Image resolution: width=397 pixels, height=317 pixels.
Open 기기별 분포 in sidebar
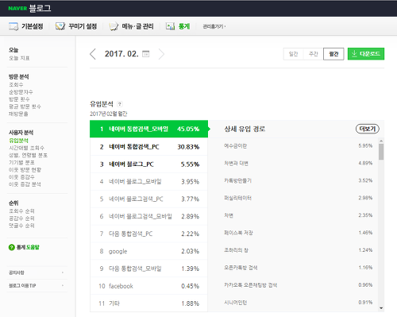point(21,162)
